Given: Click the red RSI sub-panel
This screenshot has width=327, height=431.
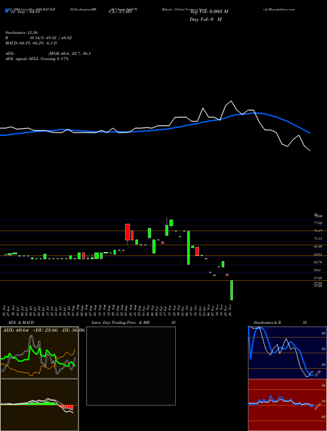Looking at the screenshot, I should pos(288,405).
